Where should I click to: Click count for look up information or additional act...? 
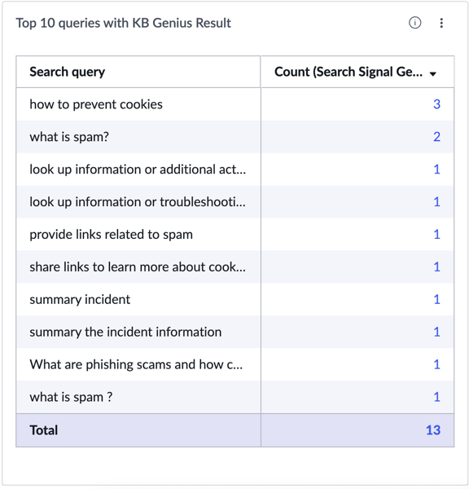(436, 170)
